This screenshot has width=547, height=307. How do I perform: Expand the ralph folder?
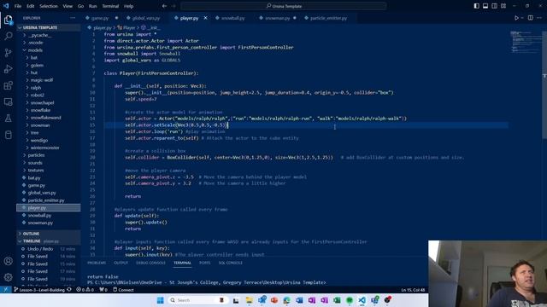click(x=49, y=88)
